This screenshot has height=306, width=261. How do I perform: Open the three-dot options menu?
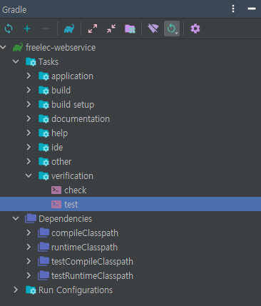[x=233, y=9]
